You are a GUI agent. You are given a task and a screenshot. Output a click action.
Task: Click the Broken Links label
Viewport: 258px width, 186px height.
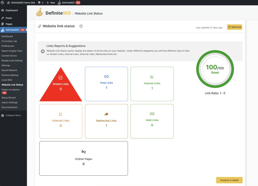pyautogui.click(x=60, y=84)
